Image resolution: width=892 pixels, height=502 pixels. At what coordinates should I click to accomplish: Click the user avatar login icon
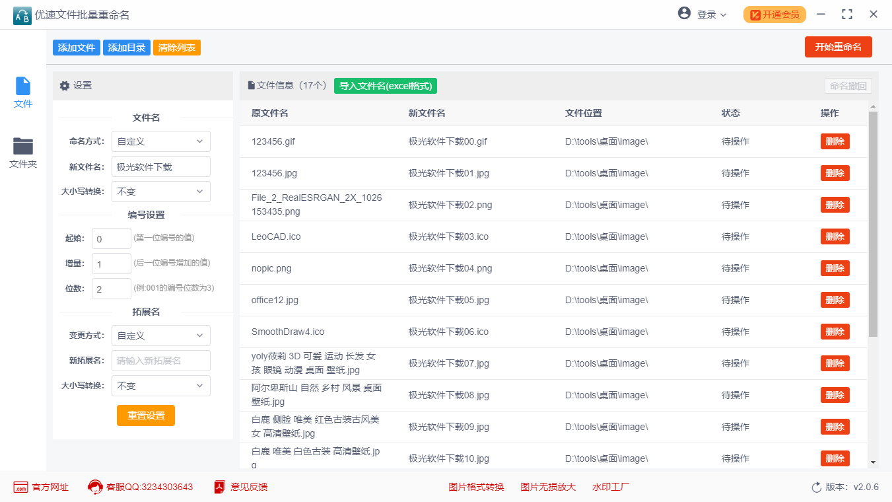(x=684, y=13)
